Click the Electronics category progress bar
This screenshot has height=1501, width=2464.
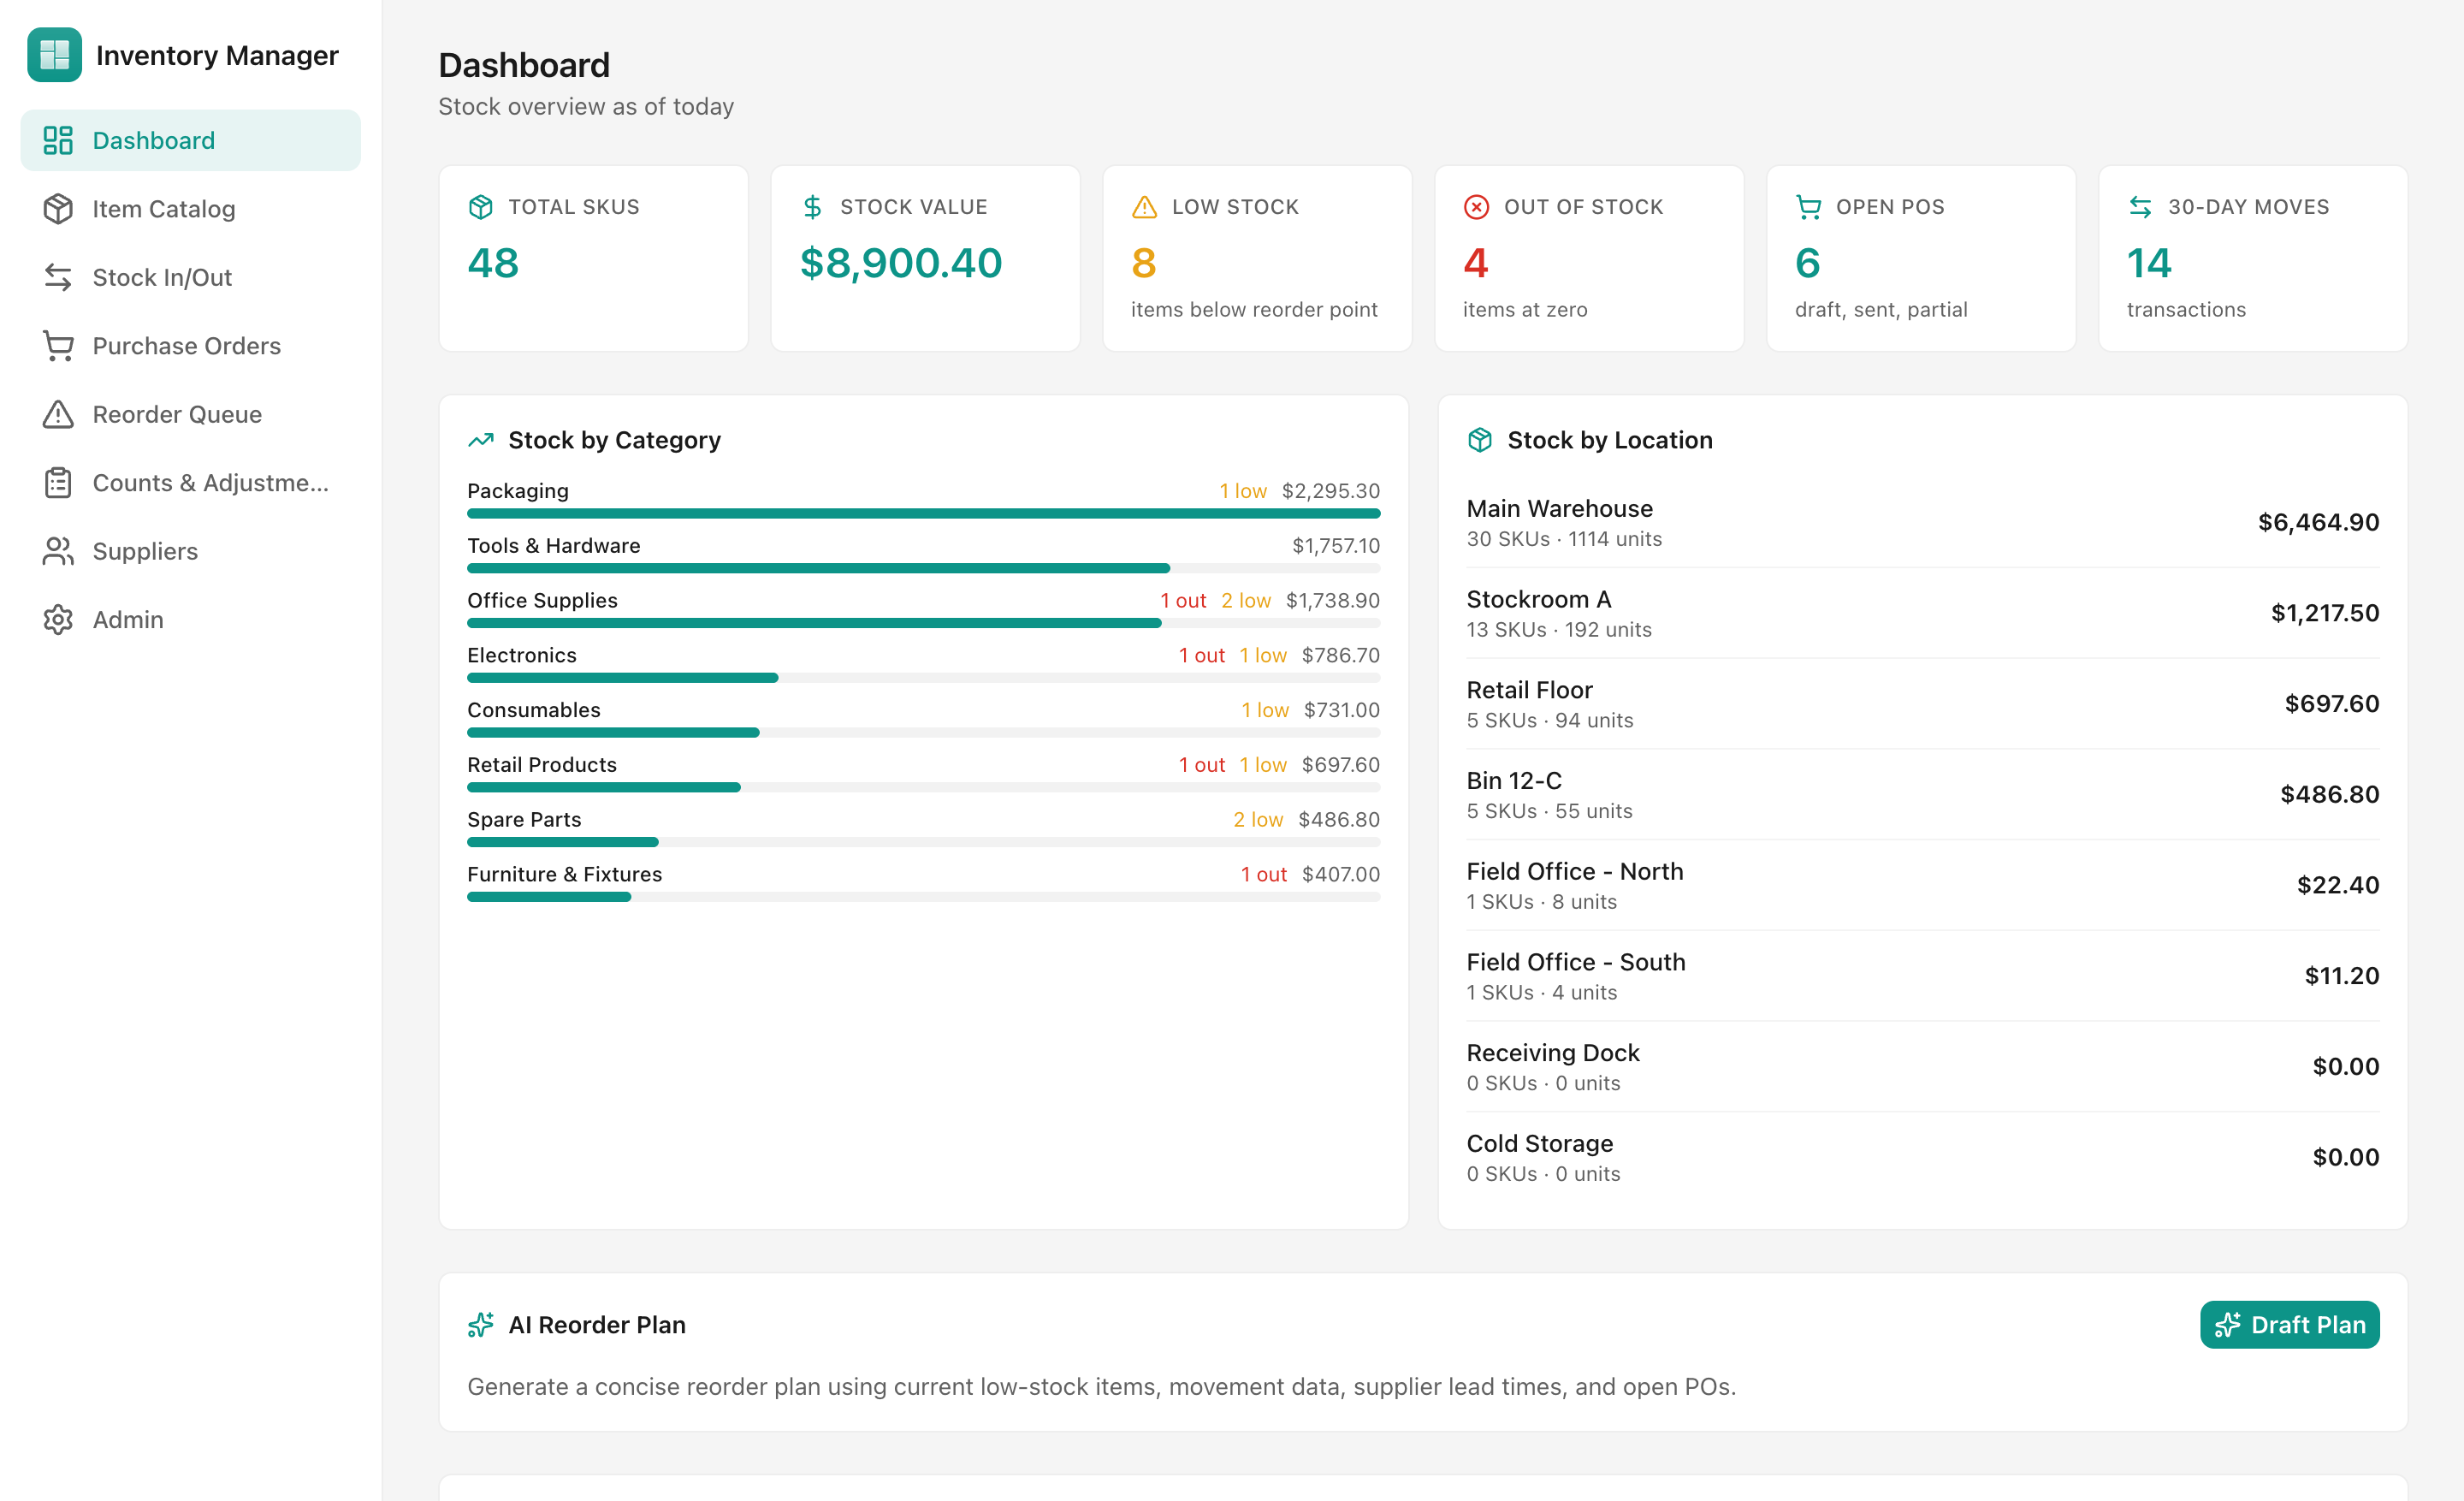tap(924, 678)
